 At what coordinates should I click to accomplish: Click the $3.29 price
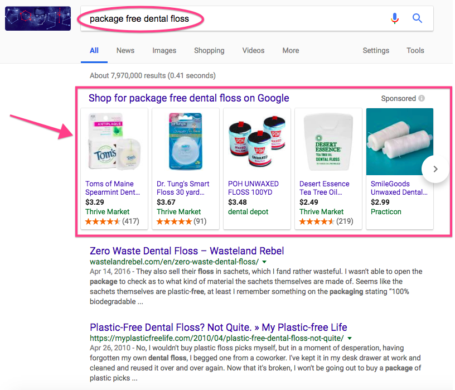point(95,202)
